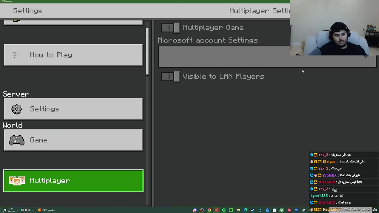
Task: Open Discord from the taskbar
Action: [195, 210]
